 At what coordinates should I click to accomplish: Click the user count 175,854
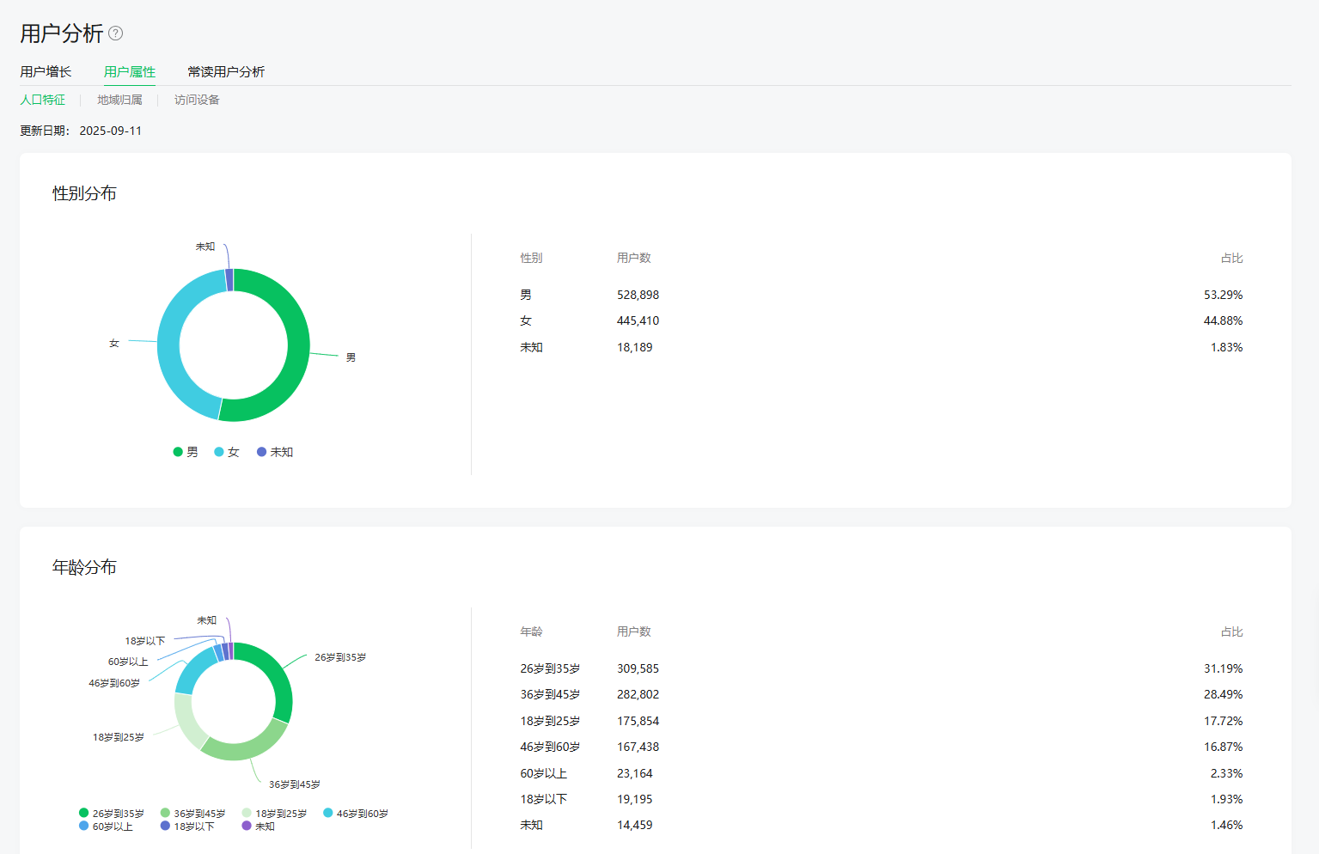[638, 721]
